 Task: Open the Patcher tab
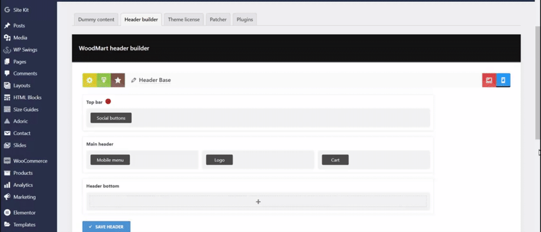[x=218, y=19]
